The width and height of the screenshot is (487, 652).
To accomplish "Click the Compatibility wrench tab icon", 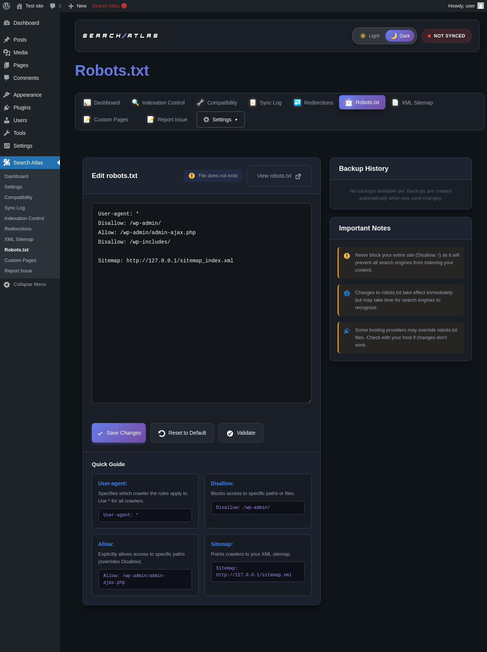I will coord(200,102).
